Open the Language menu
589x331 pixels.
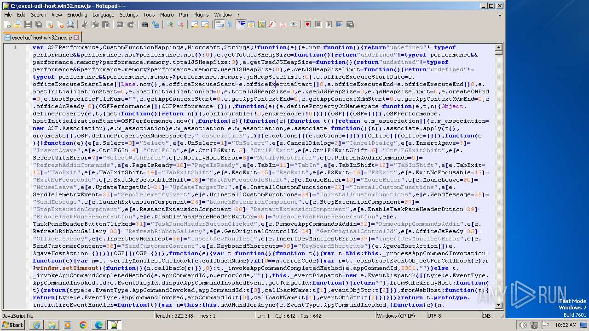tap(103, 15)
